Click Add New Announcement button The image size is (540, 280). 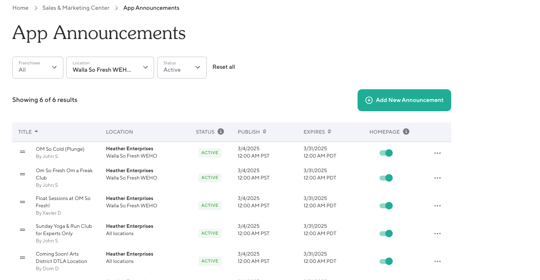point(404,100)
